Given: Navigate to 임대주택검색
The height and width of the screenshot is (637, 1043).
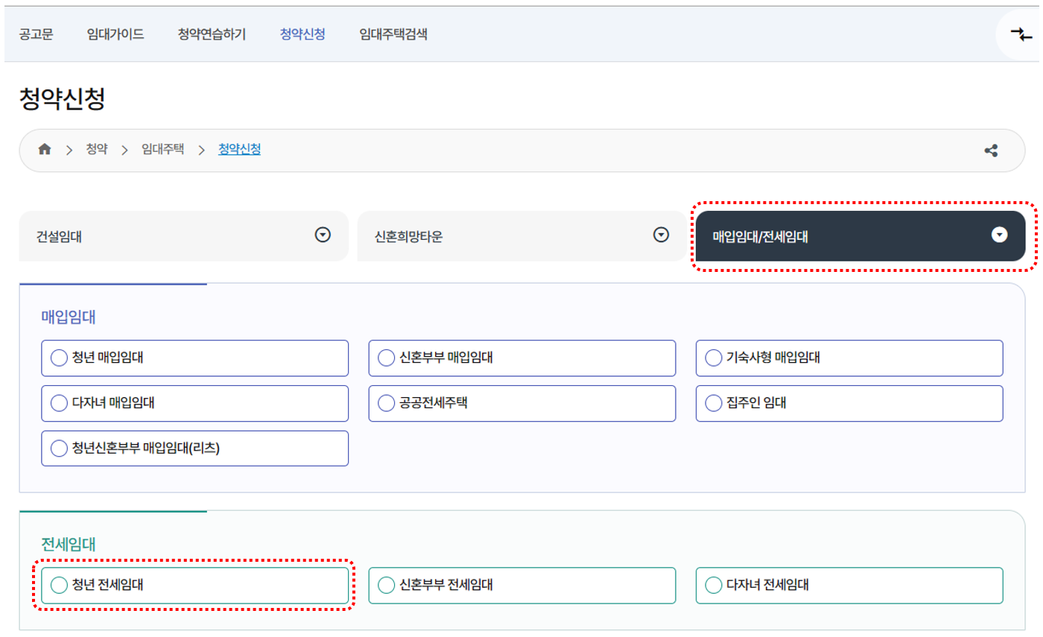Looking at the screenshot, I should (395, 34).
